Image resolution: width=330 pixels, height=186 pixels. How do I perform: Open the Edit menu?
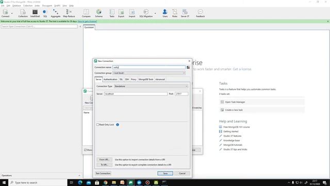[x=8, y=6]
